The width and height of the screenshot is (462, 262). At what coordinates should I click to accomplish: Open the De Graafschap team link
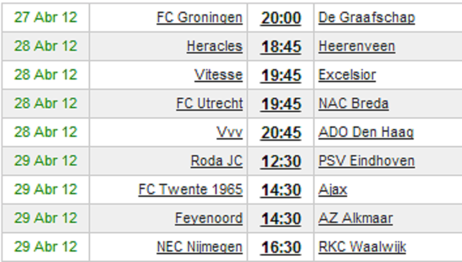367,18
